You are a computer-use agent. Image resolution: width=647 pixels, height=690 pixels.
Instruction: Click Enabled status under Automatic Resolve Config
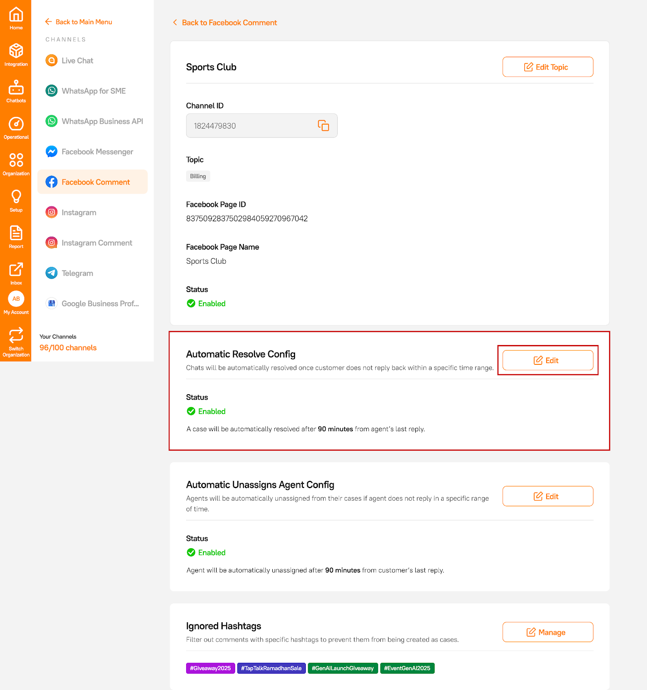[206, 411]
